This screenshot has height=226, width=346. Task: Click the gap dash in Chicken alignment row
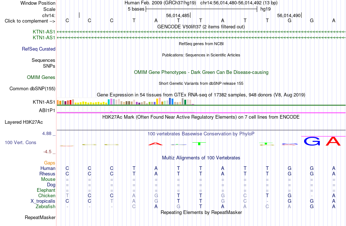[311, 195]
